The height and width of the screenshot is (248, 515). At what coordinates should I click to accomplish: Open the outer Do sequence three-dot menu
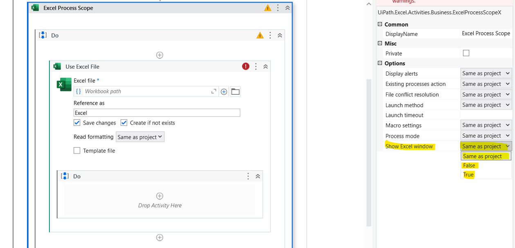[270, 36]
